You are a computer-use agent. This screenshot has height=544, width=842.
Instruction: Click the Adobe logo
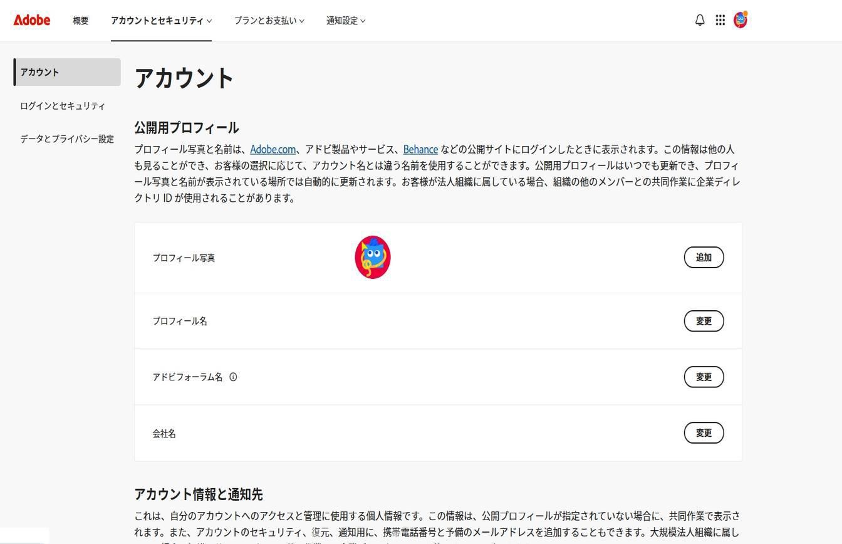[x=31, y=20]
